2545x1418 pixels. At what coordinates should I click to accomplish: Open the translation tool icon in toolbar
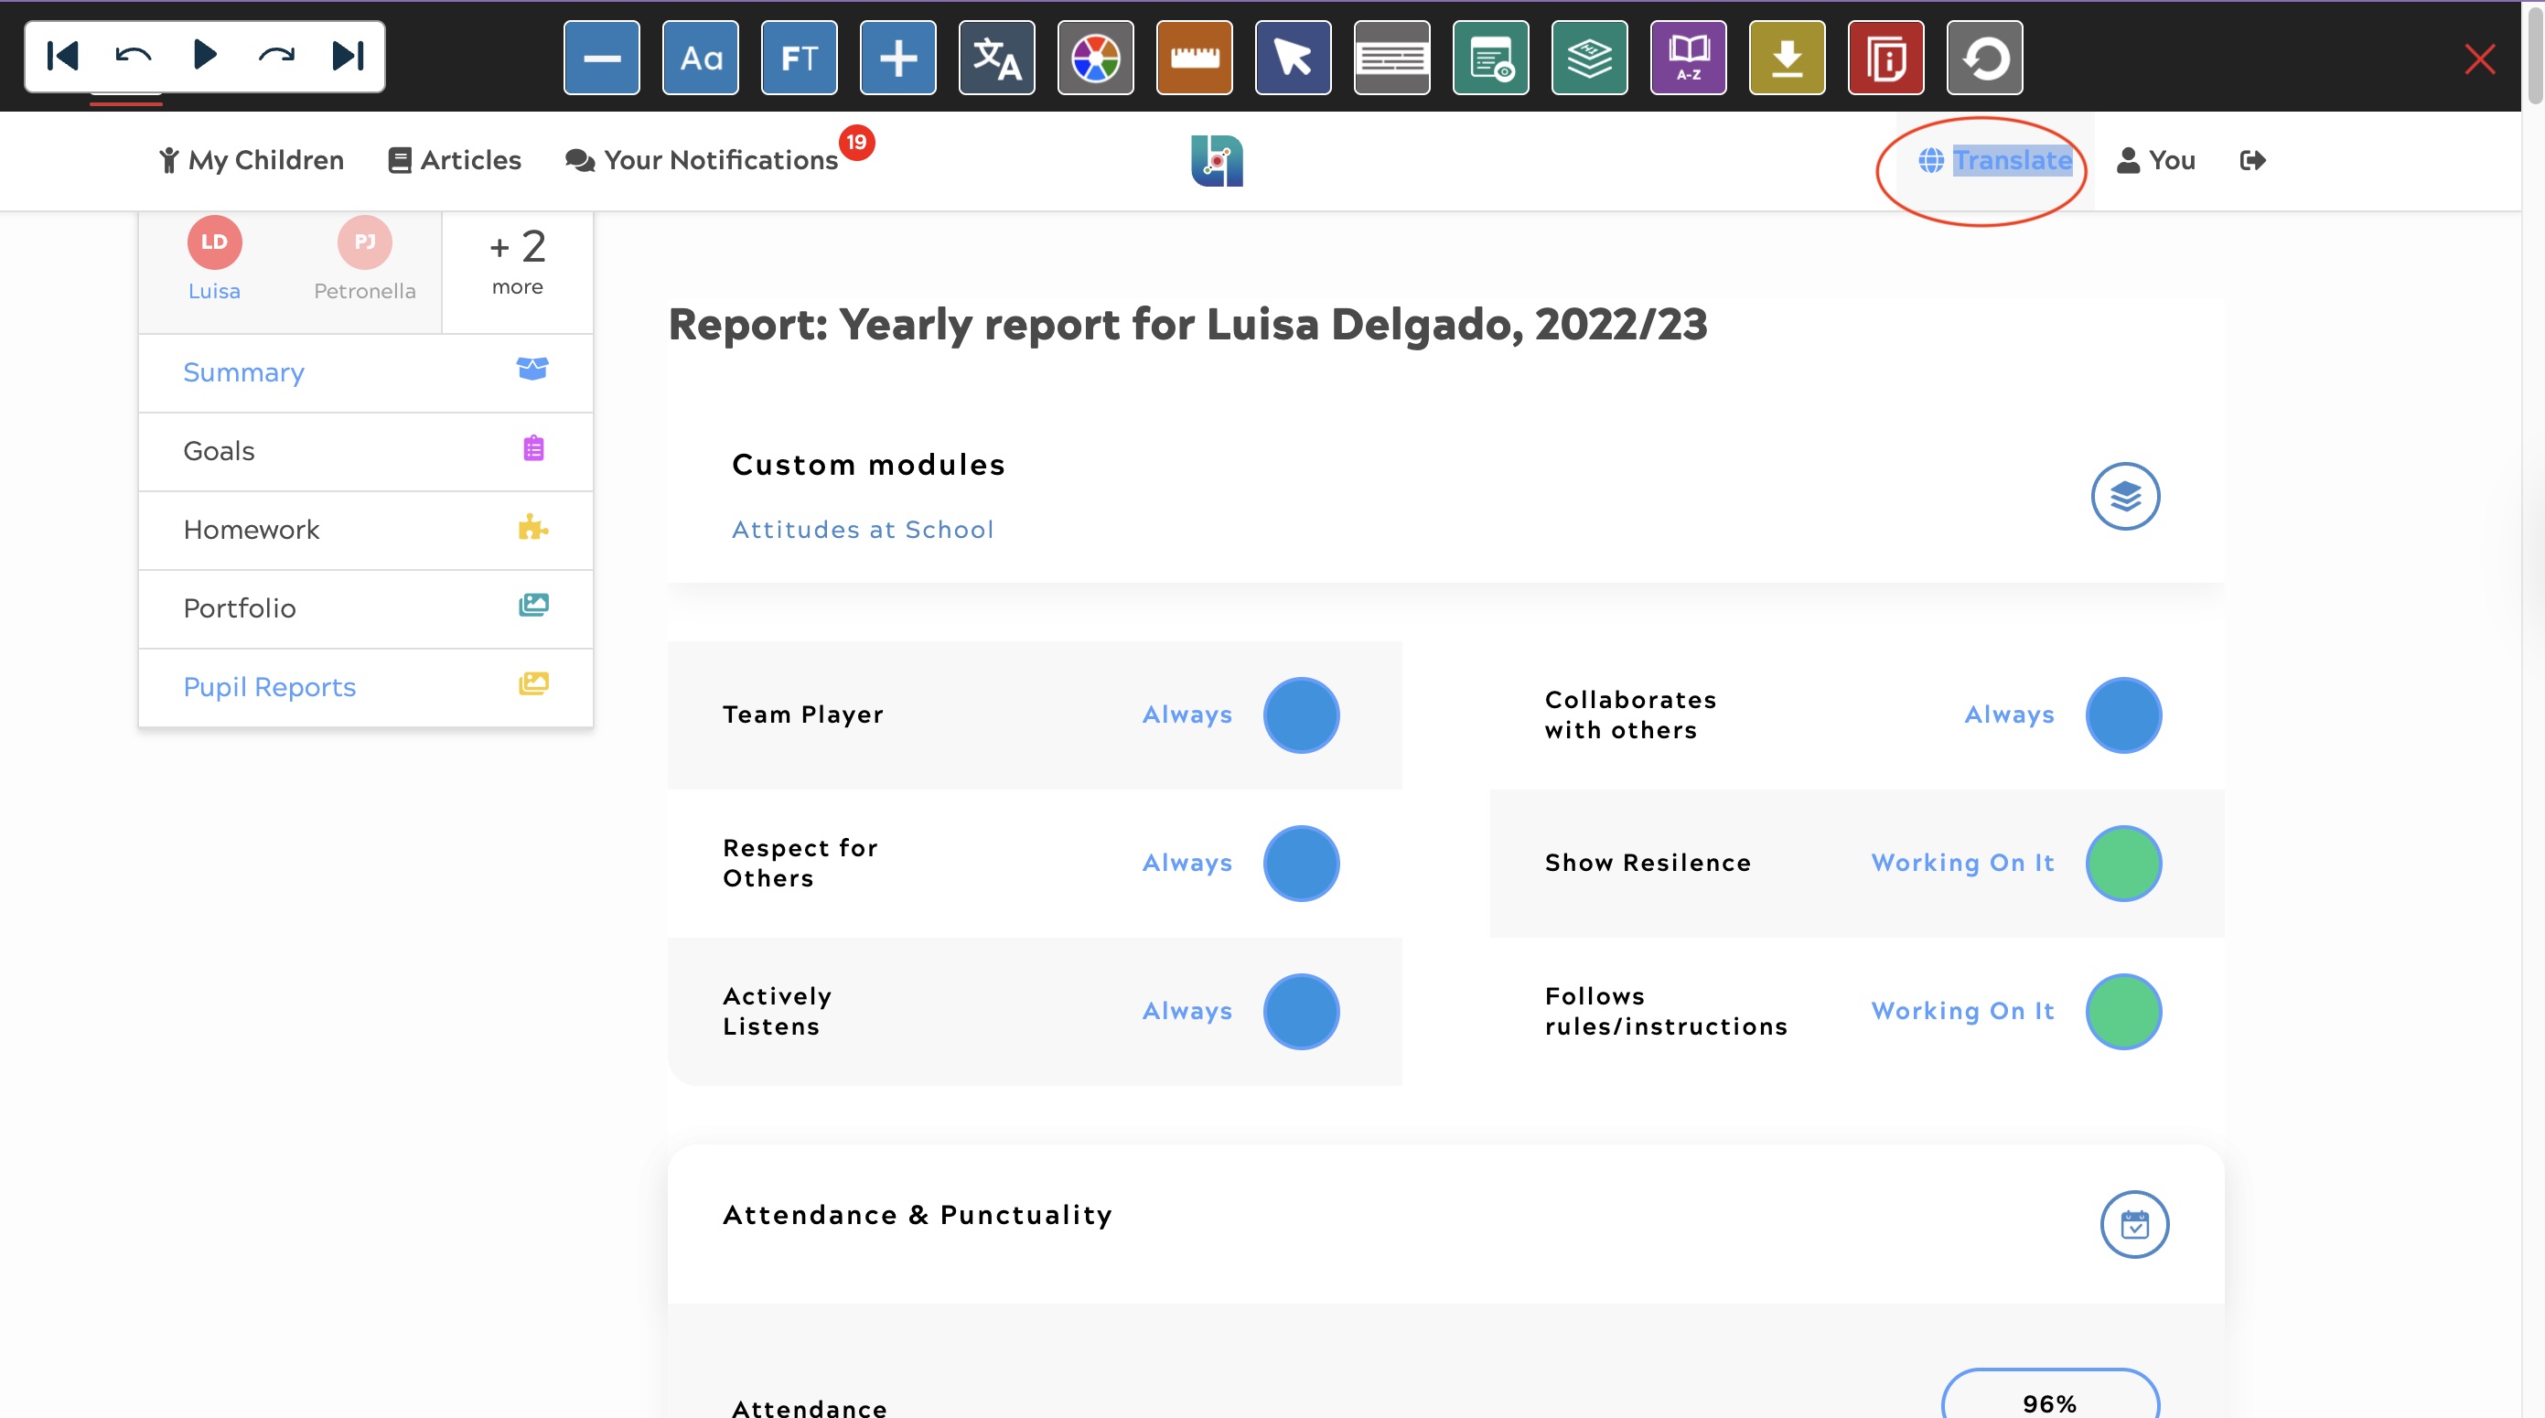996,58
